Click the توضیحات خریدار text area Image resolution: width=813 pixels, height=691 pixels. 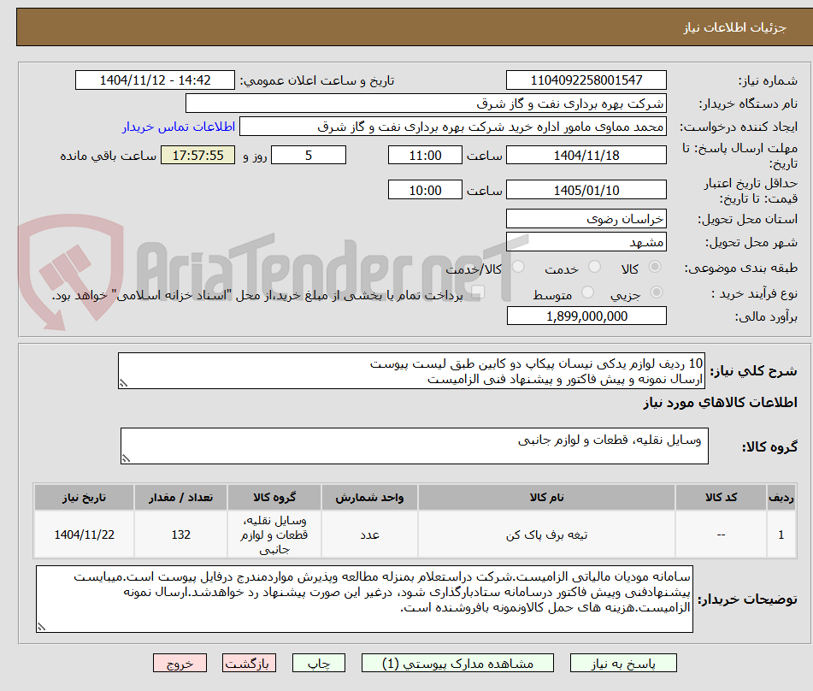pyautogui.click(x=364, y=599)
